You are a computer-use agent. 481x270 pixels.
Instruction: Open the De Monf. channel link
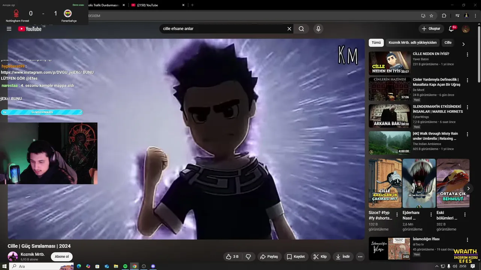pyautogui.click(x=419, y=90)
